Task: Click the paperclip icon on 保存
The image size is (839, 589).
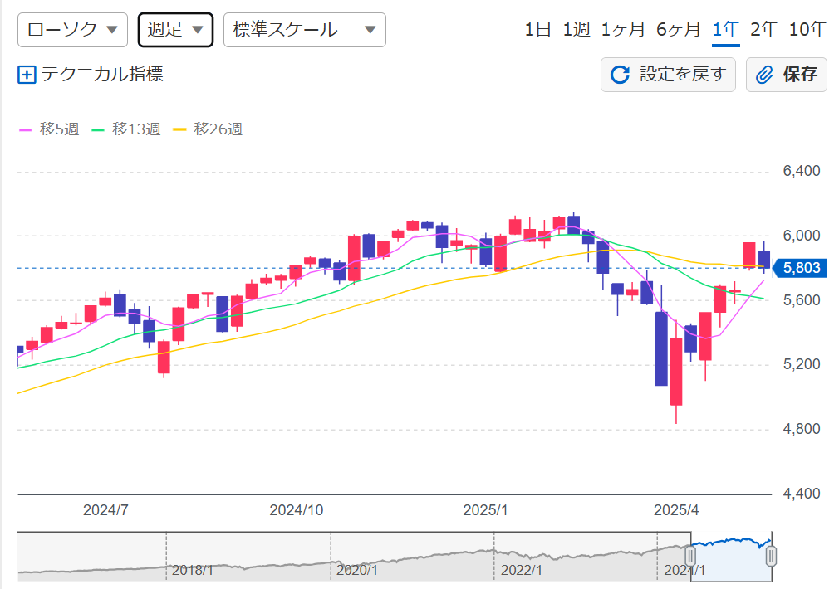Action: (x=764, y=75)
